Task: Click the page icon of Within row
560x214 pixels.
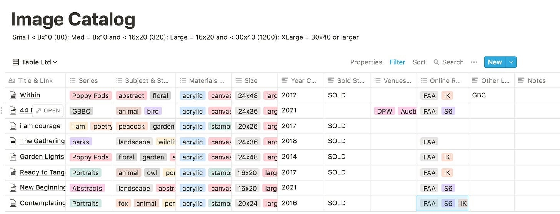Action: 13,95
